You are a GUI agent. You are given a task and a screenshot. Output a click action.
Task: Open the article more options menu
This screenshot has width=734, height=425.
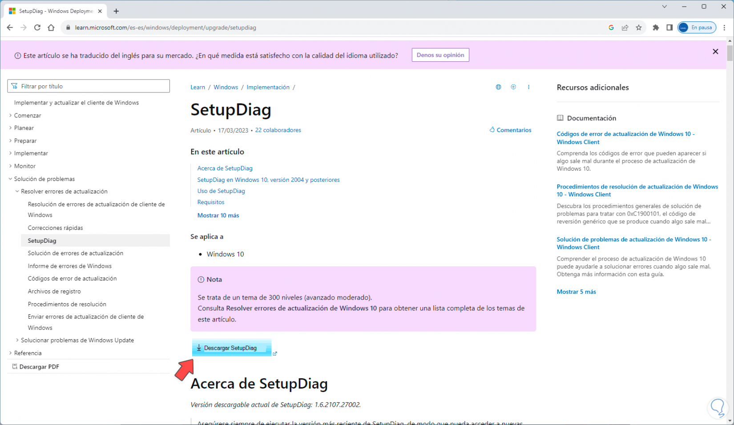click(x=528, y=87)
